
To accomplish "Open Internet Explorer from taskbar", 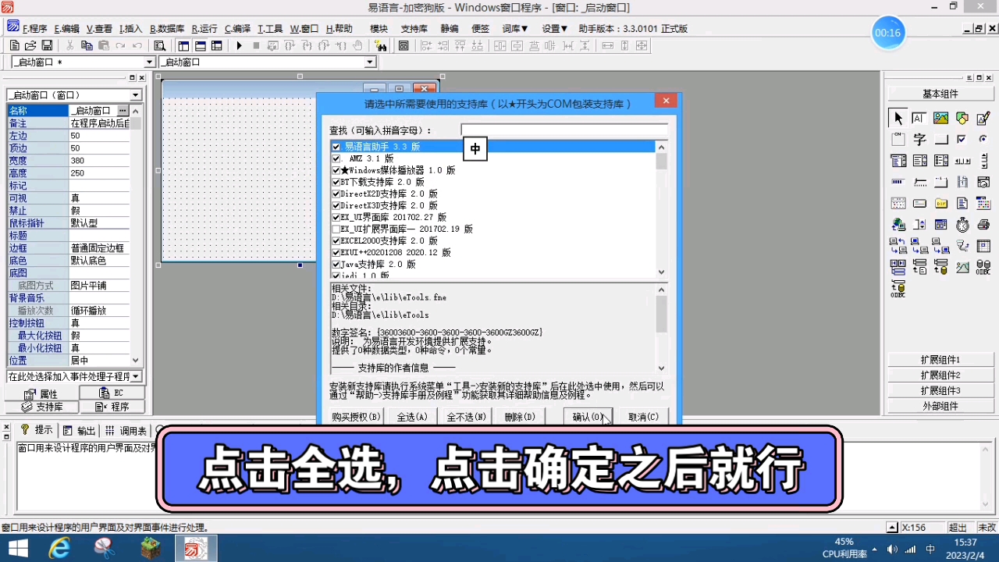I will 59,549.
